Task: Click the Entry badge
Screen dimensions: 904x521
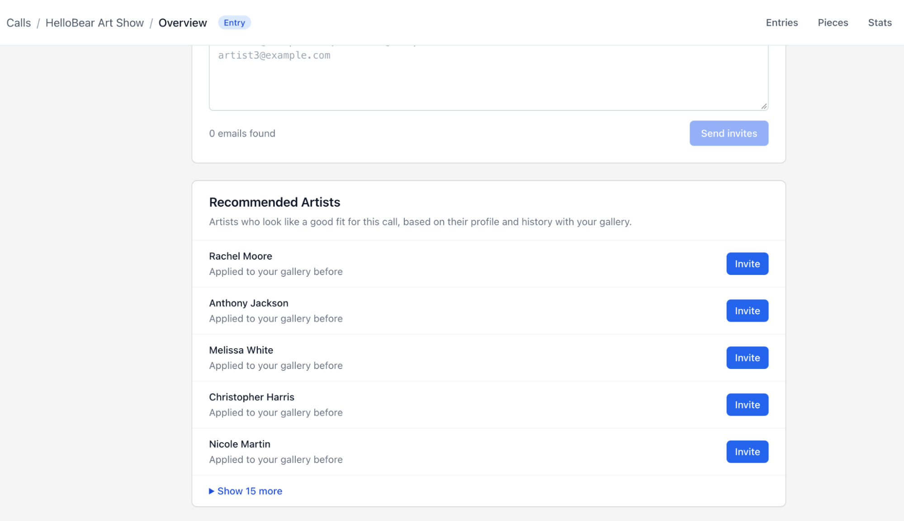Action: pos(234,23)
